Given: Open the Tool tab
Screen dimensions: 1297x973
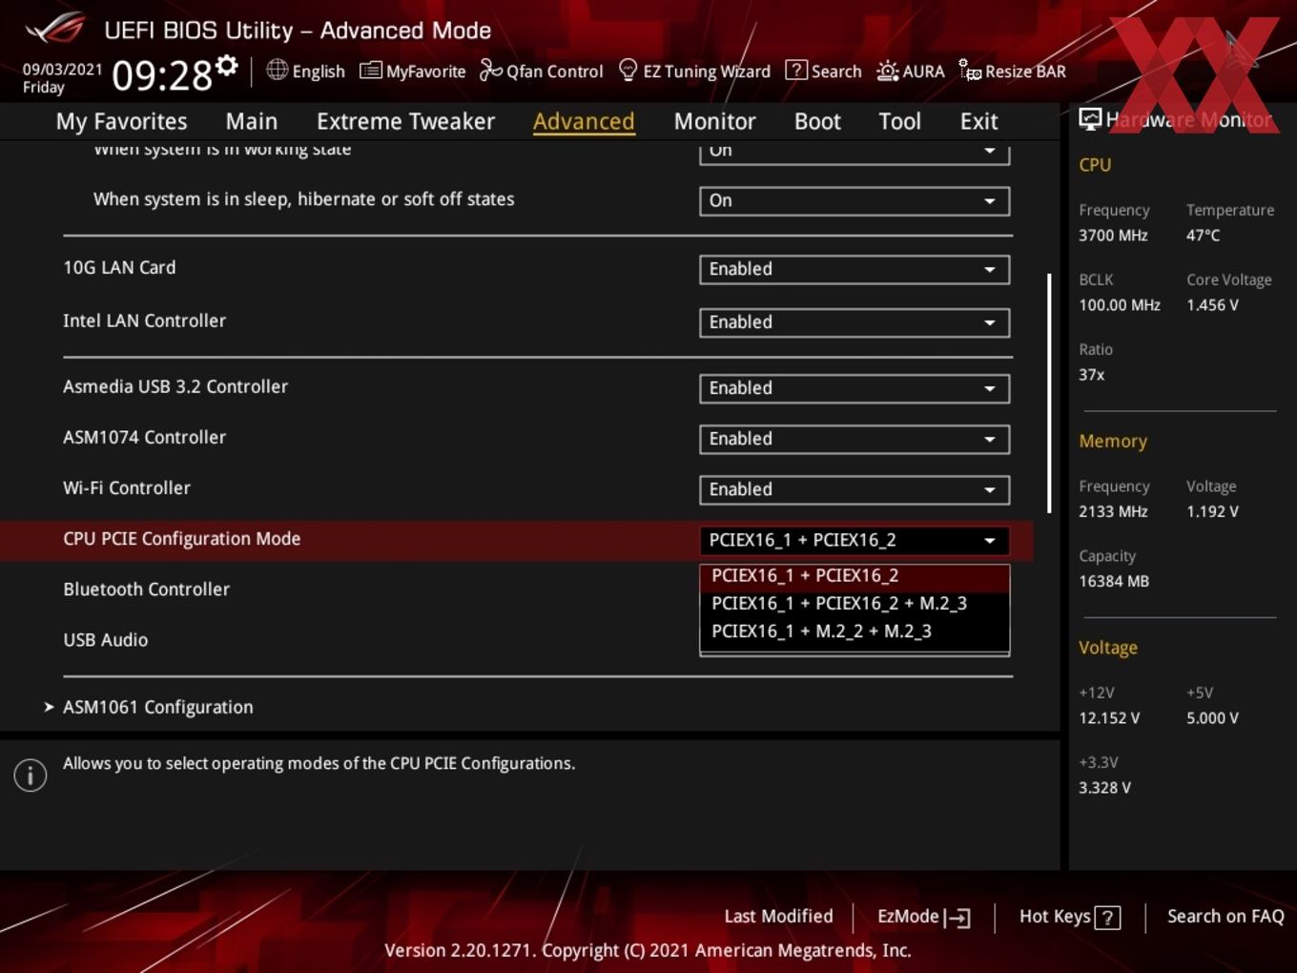Looking at the screenshot, I should [899, 121].
